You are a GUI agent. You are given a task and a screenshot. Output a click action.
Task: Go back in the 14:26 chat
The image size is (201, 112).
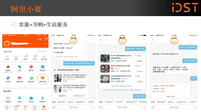coord(54,40)
